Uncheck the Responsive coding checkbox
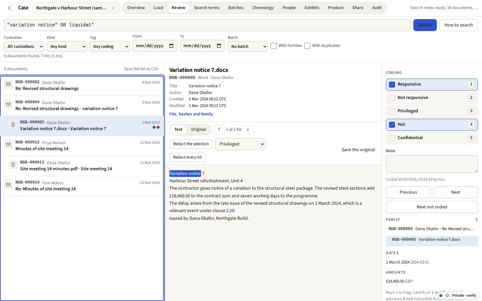 [392, 85]
